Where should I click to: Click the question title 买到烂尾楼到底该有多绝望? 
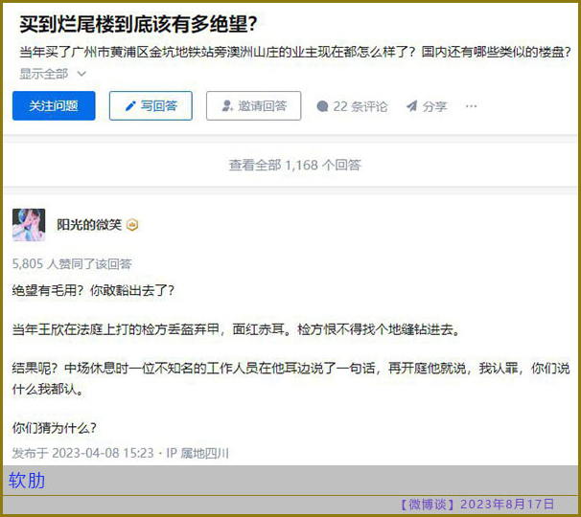[138, 25]
